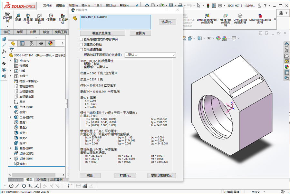
Task: Click the options gear icon
Action: [220, 5]
